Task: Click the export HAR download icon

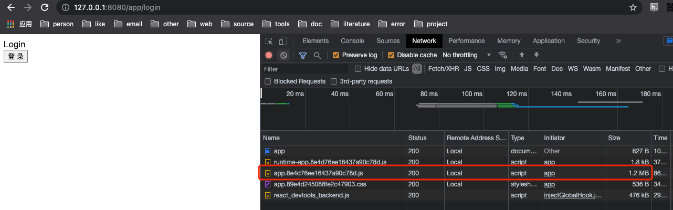Action: 537,55
